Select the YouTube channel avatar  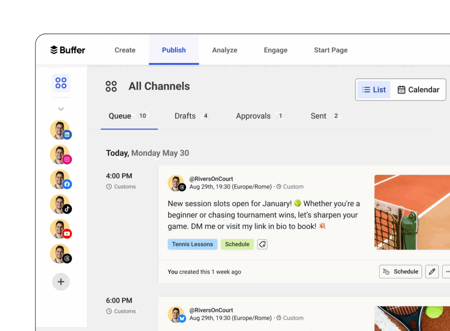tap(61, 229)
